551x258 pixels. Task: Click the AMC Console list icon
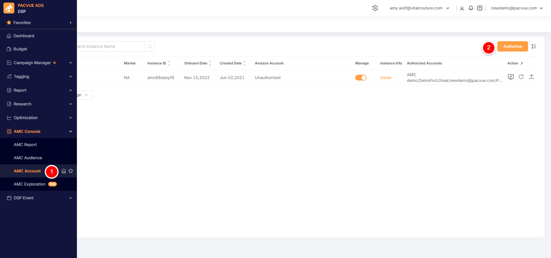9,131
